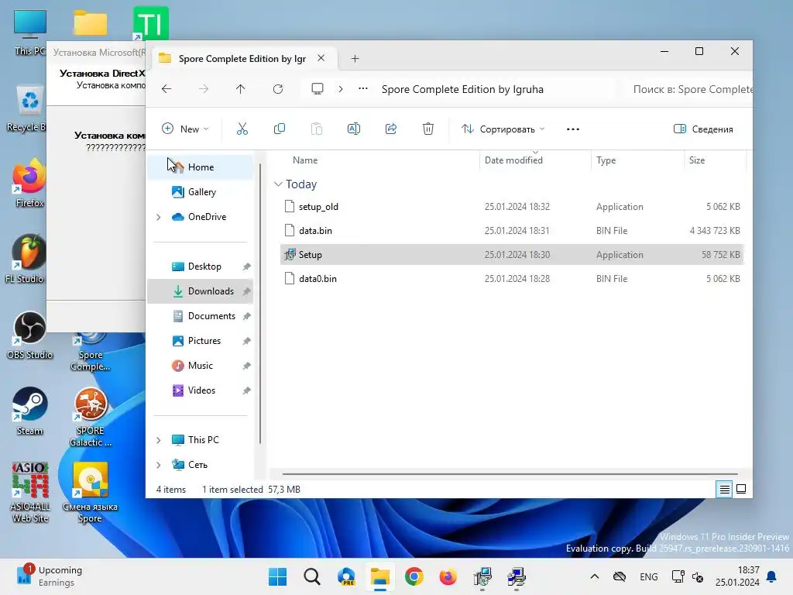This screenshot has height=595, width=793.
Task: Show hidden tray icons chevron
Action: (x=595, y=576)
